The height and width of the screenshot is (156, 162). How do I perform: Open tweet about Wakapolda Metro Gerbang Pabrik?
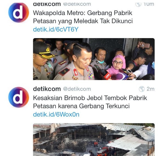coord(83,17)
